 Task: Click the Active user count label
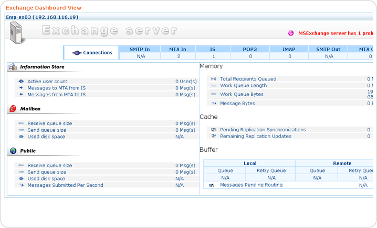(47, 82)
